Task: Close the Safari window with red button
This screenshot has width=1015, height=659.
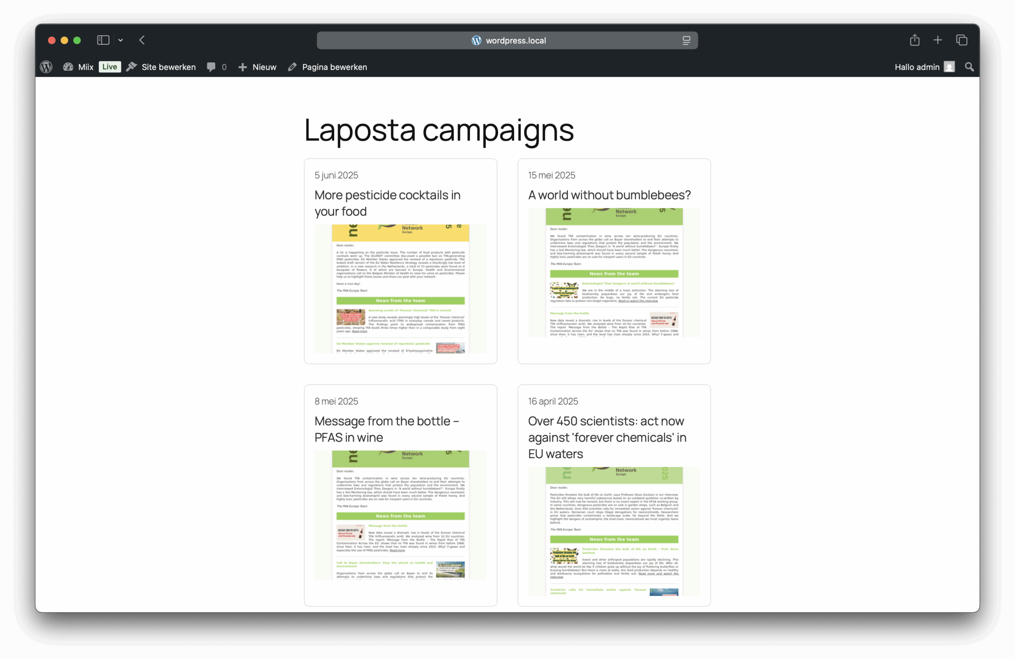Action: coord(52,40)
